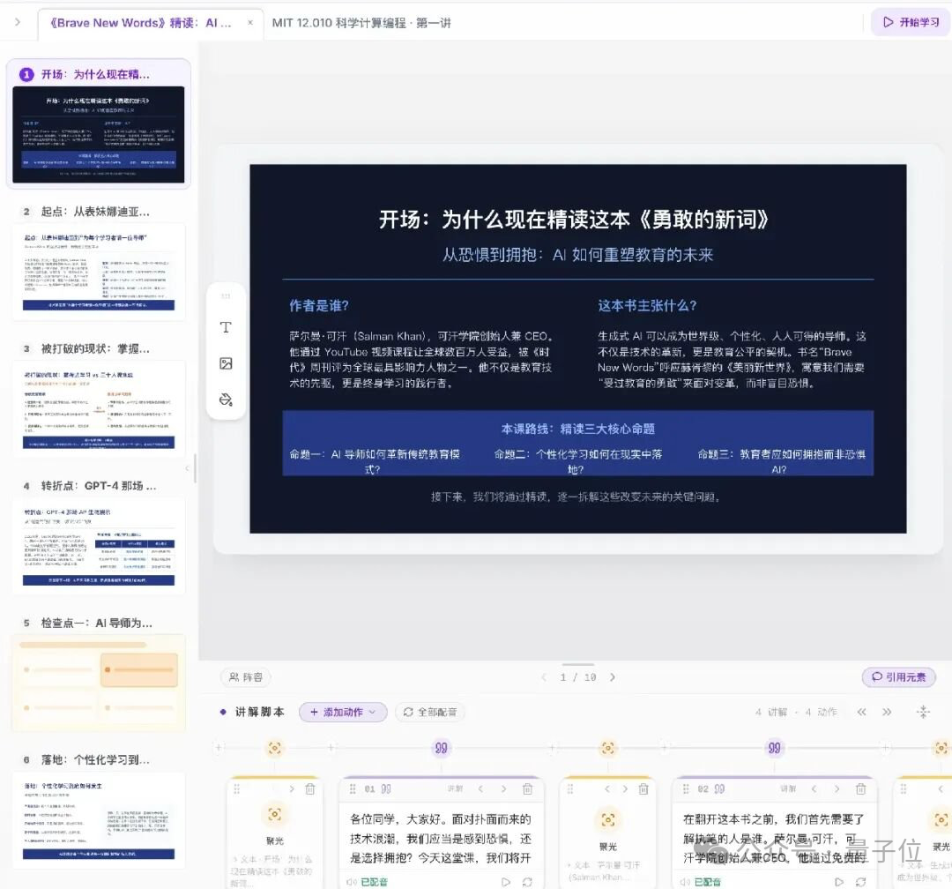
Task: Switch to MIT 12.010 tab
Action: tap(361, 23)
